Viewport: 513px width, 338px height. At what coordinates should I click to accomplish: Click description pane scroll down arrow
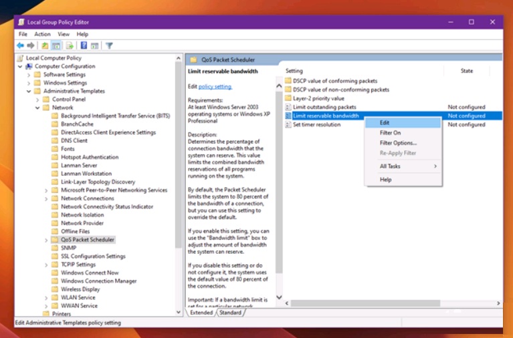coord(279,297)
